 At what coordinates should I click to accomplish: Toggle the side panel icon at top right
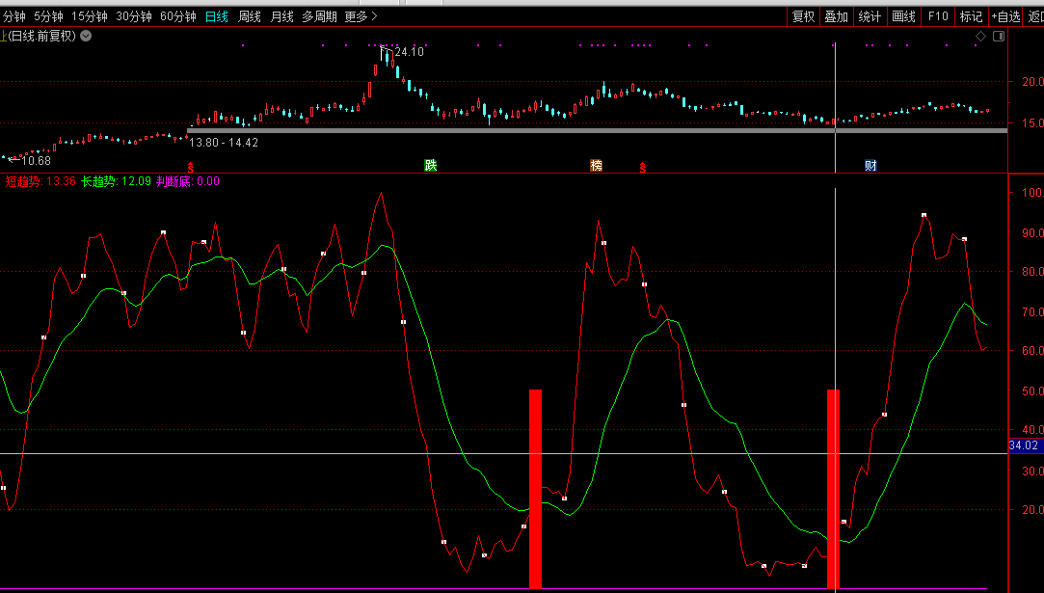coord(997,36)
